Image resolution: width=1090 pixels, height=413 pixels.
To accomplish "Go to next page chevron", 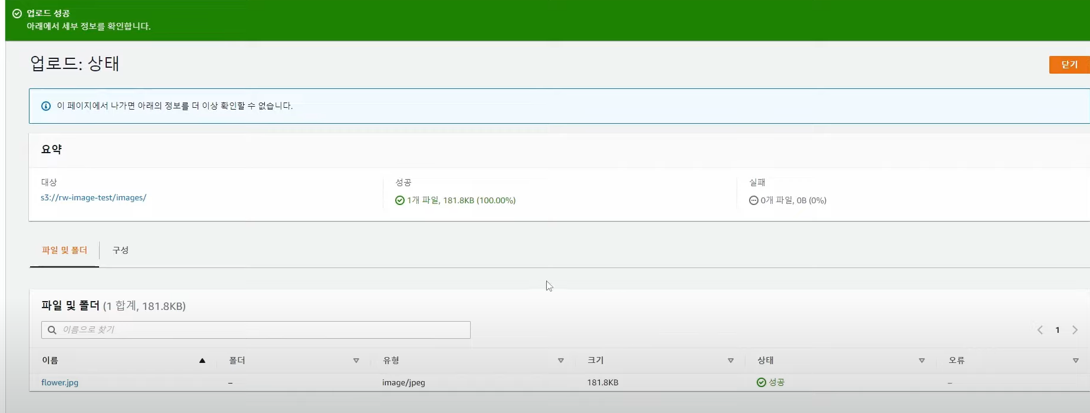I will [1075, 330].
